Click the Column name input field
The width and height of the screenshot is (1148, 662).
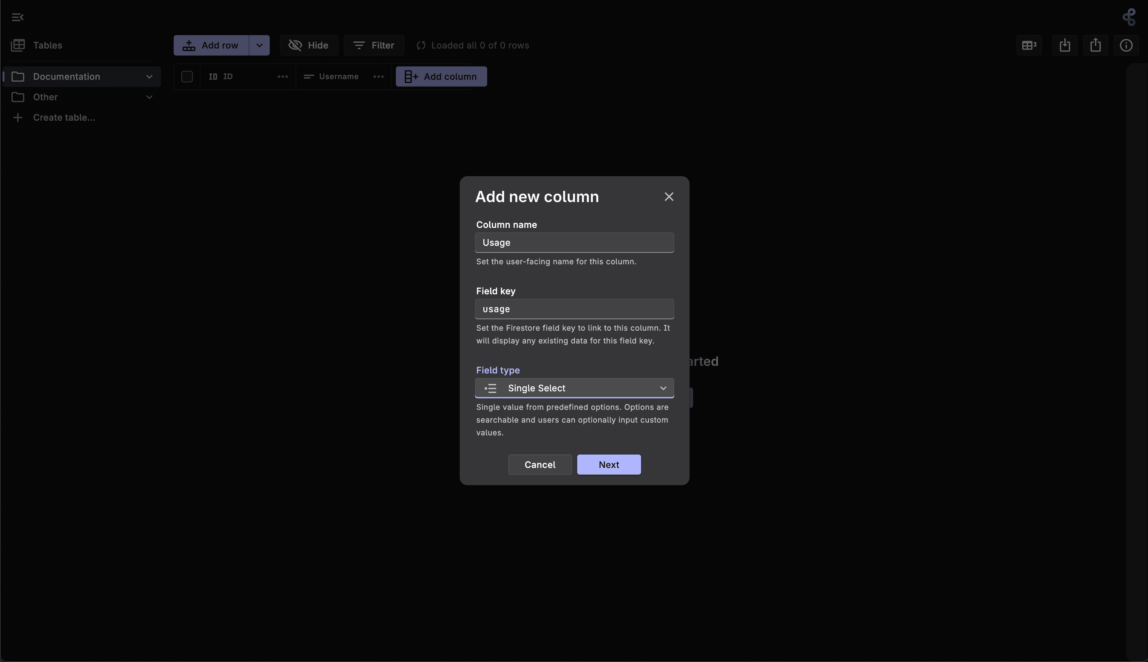pyautogui.click(x=574, y=243)
